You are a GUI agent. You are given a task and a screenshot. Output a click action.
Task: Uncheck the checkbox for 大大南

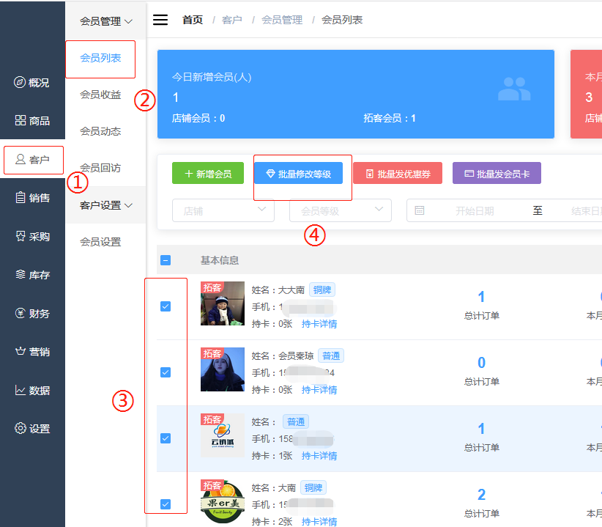click(x=166, y=306)
